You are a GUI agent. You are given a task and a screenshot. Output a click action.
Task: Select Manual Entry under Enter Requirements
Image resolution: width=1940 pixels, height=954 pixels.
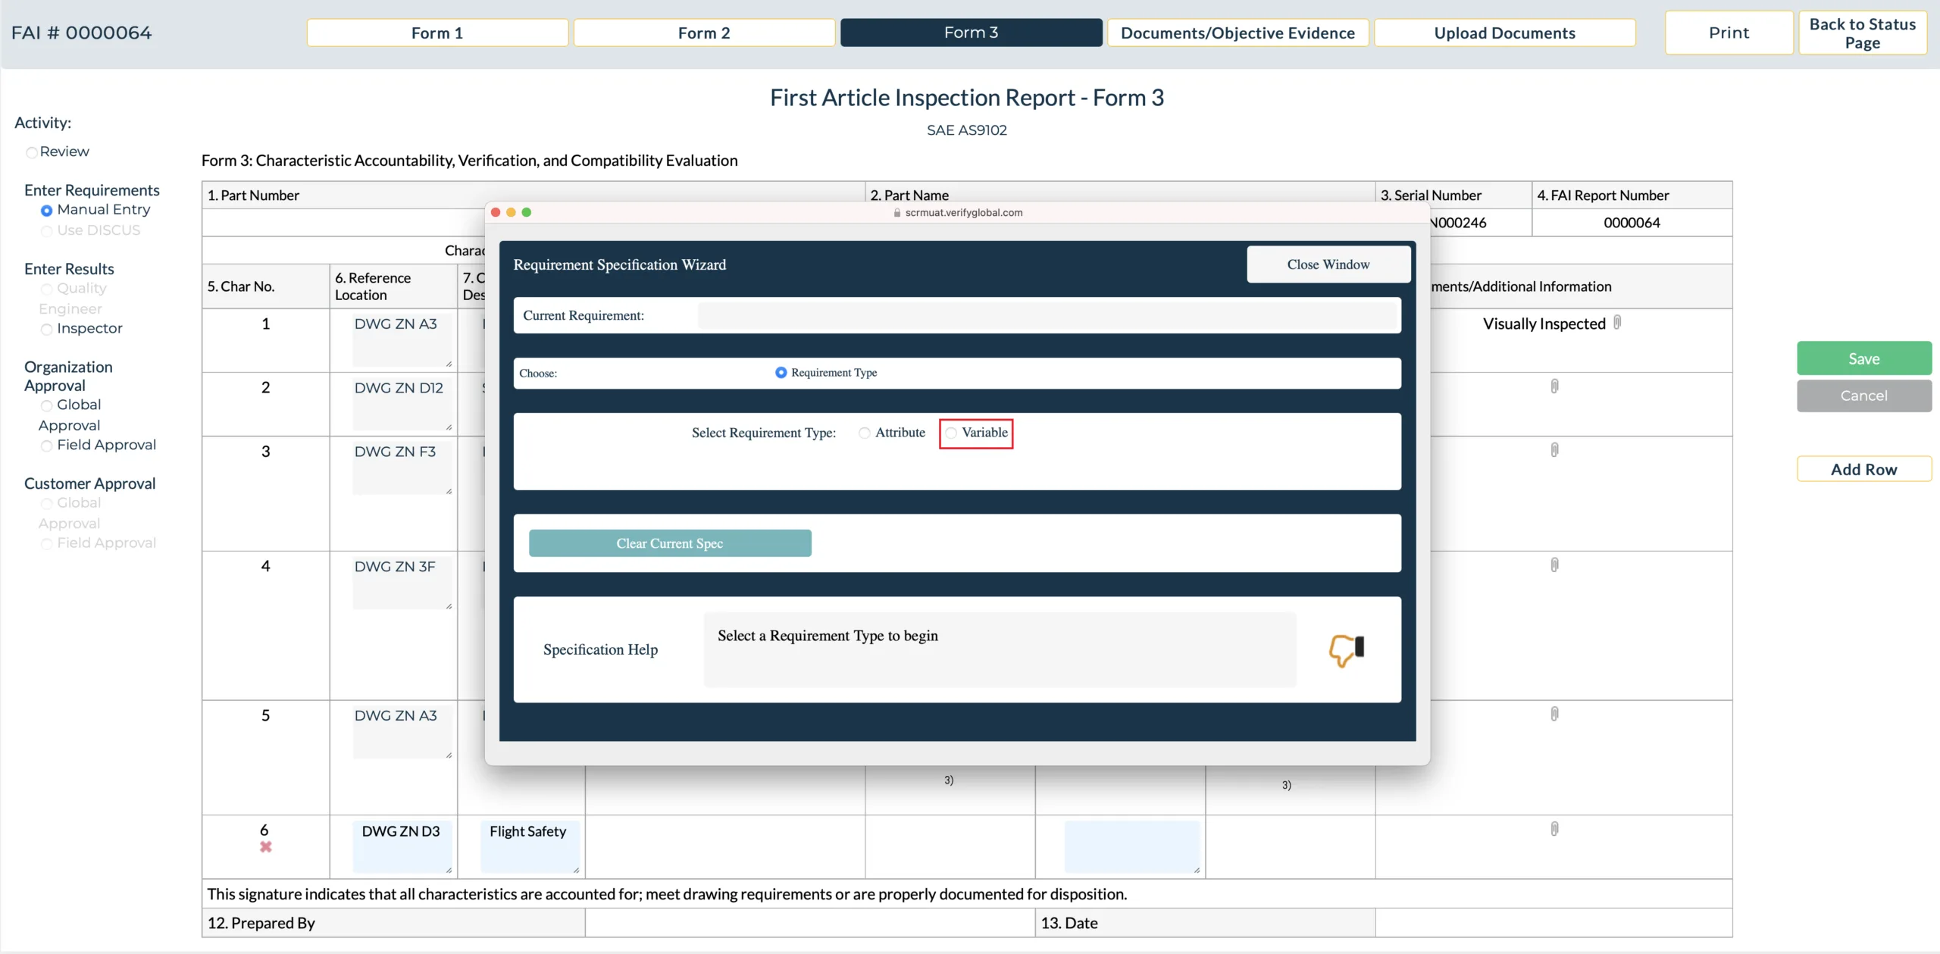coord(47,211)
